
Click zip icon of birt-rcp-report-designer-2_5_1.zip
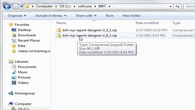click(59, 30)
